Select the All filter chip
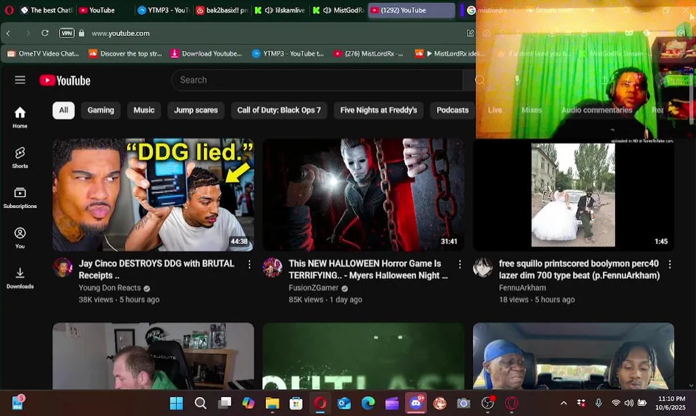The width and height of the screenshot is (696, 416). pos(64,110)
